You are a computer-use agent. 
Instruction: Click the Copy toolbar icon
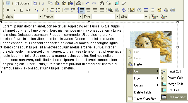tap(50, 3)
